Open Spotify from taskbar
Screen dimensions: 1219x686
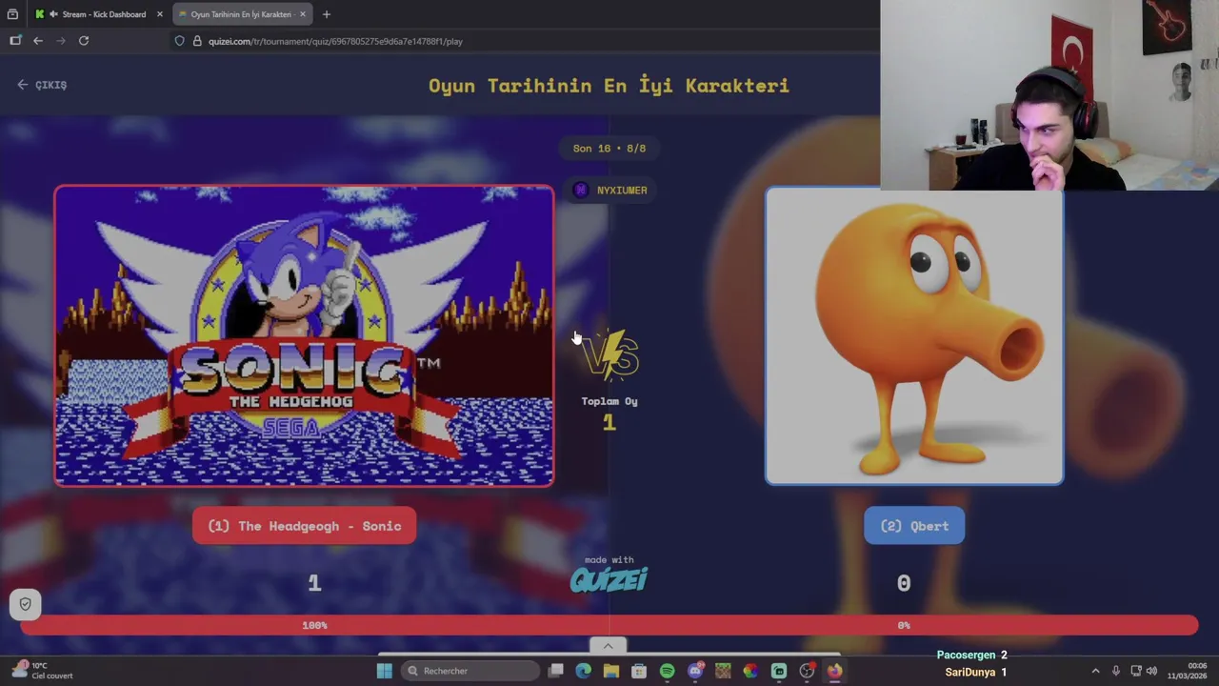coord(667,671)
